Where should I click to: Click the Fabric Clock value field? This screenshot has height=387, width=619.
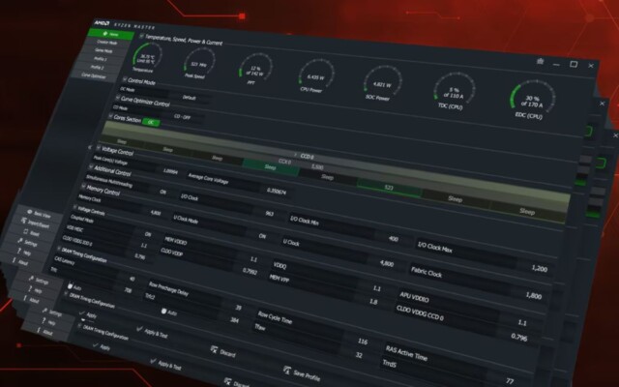pyautogui.click(x=533, y=295)
